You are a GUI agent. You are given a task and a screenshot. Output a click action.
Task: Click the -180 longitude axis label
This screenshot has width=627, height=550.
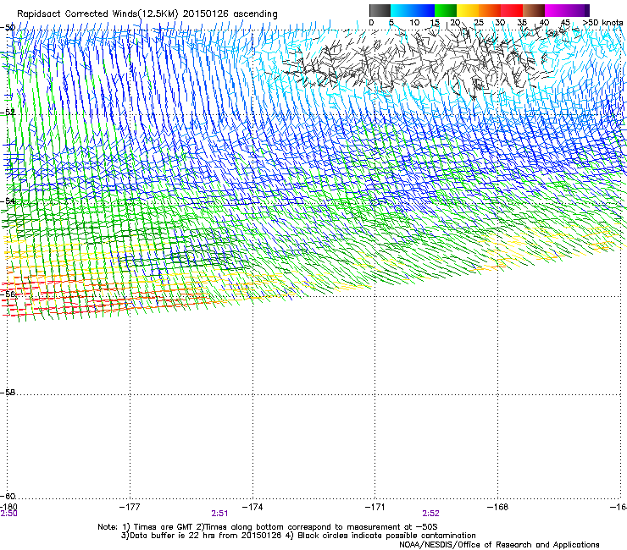point(8,507)
